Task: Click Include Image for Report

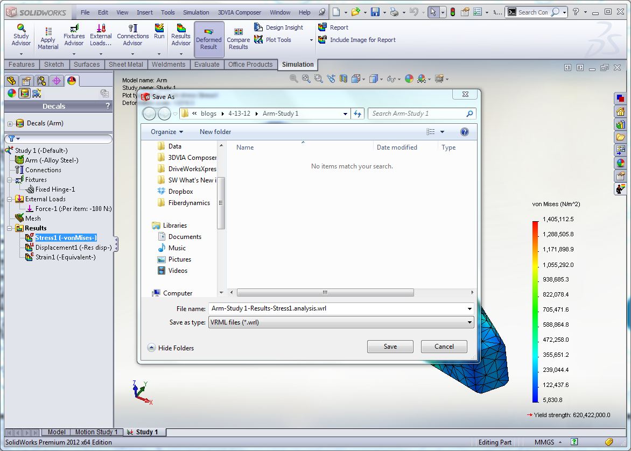Action: pos(357,40)
